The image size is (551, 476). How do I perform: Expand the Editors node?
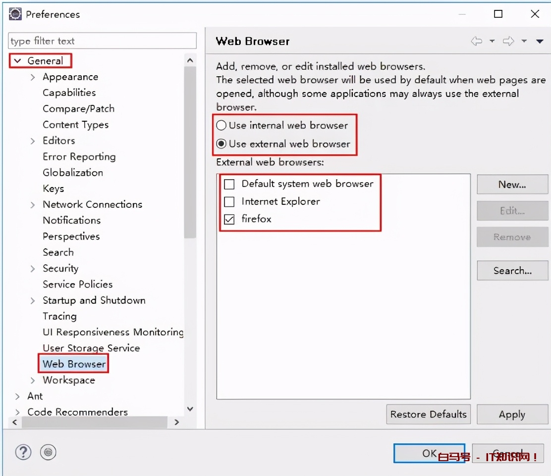pyautogui.click(x=33, y=141)
